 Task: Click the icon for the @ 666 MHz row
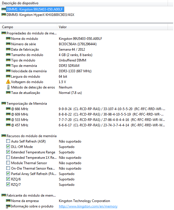coord(8,109)
